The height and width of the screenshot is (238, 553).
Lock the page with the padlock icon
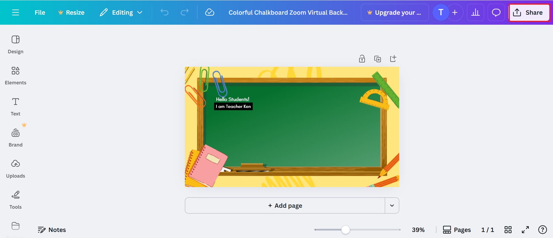pyautogui.click(x=362, y=59)
